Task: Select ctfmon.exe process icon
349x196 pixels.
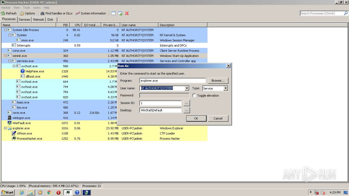Action: coord(14,133)
